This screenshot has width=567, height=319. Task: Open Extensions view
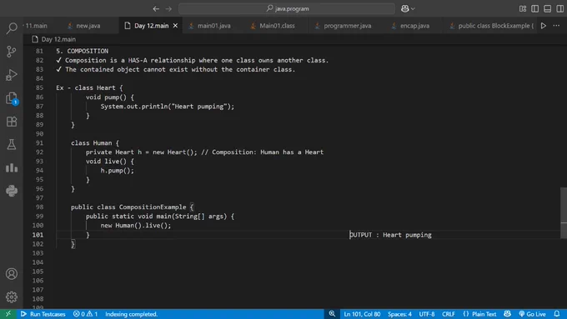coord(12,122)
